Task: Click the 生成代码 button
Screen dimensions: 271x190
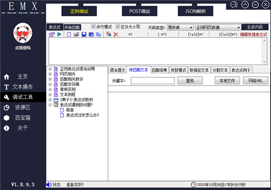Action: tap(255, 27)
